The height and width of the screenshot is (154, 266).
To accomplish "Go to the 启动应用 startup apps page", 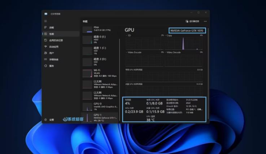I will tap(61, 47).
